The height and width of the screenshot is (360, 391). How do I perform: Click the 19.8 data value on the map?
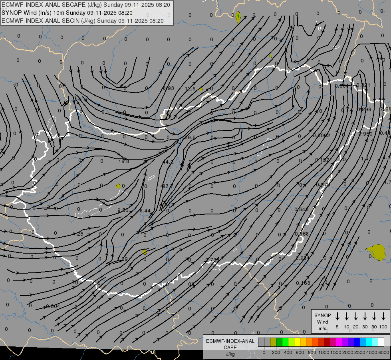[124, 161]
